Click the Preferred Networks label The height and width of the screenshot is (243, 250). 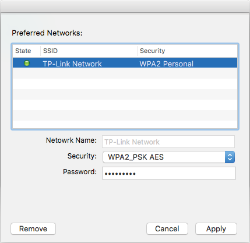[47, 33]
